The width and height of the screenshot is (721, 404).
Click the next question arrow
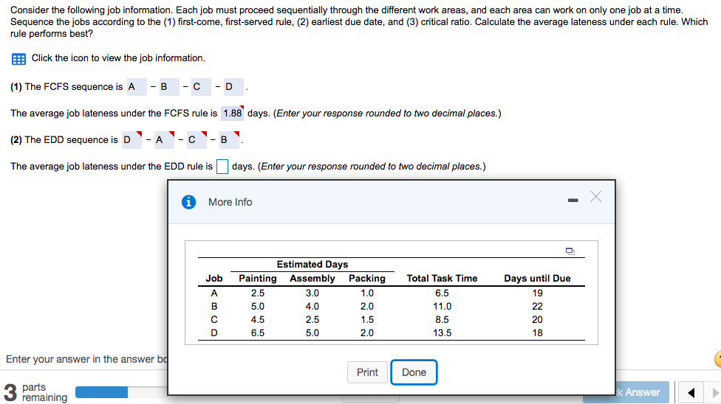pos(714,392)
